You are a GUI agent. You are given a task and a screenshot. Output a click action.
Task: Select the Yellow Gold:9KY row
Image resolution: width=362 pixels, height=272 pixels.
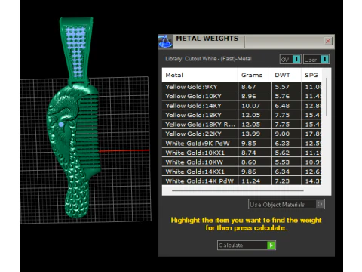241,87
